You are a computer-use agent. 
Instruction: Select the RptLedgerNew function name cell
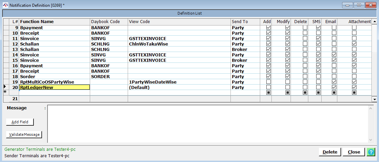point(55,87)
